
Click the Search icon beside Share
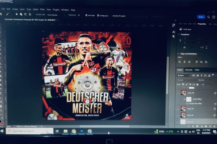click(209, 17)
